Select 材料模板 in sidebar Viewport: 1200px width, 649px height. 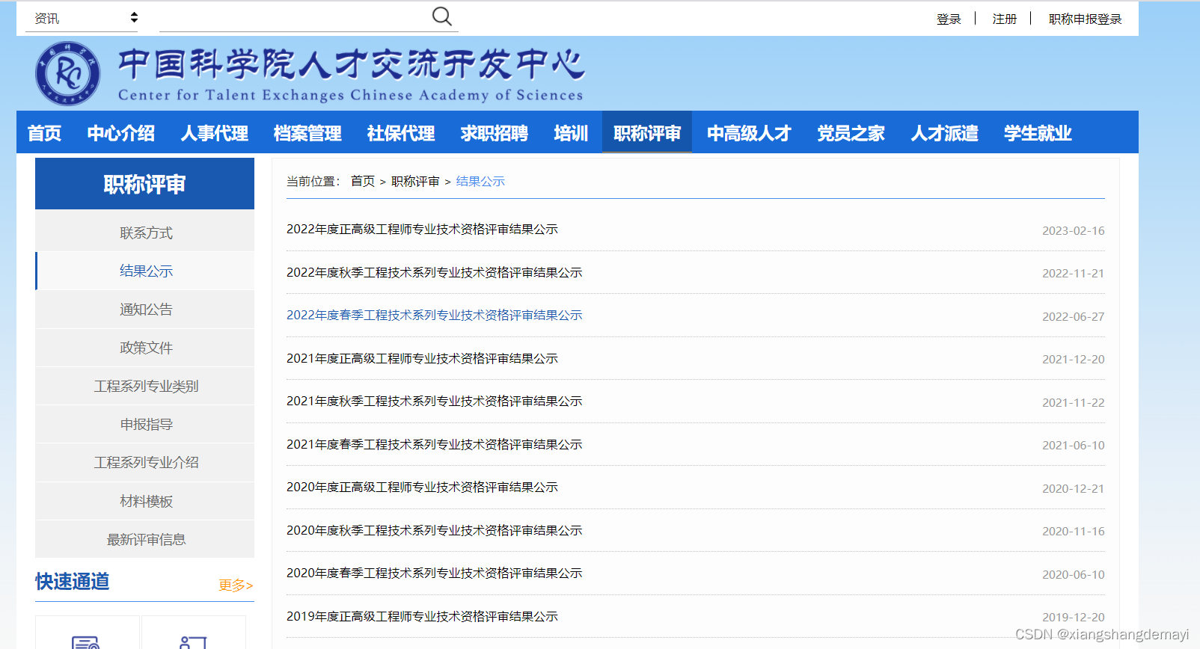point(145,501)
